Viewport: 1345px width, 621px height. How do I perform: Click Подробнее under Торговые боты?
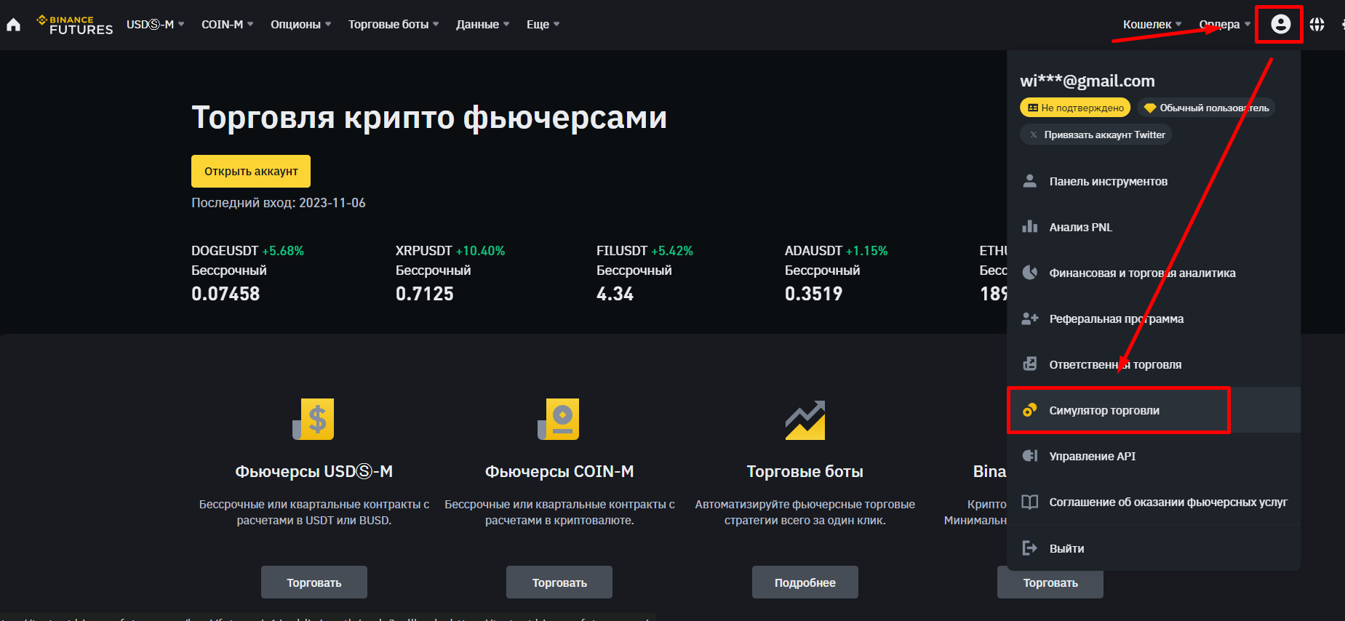point(805,582)
